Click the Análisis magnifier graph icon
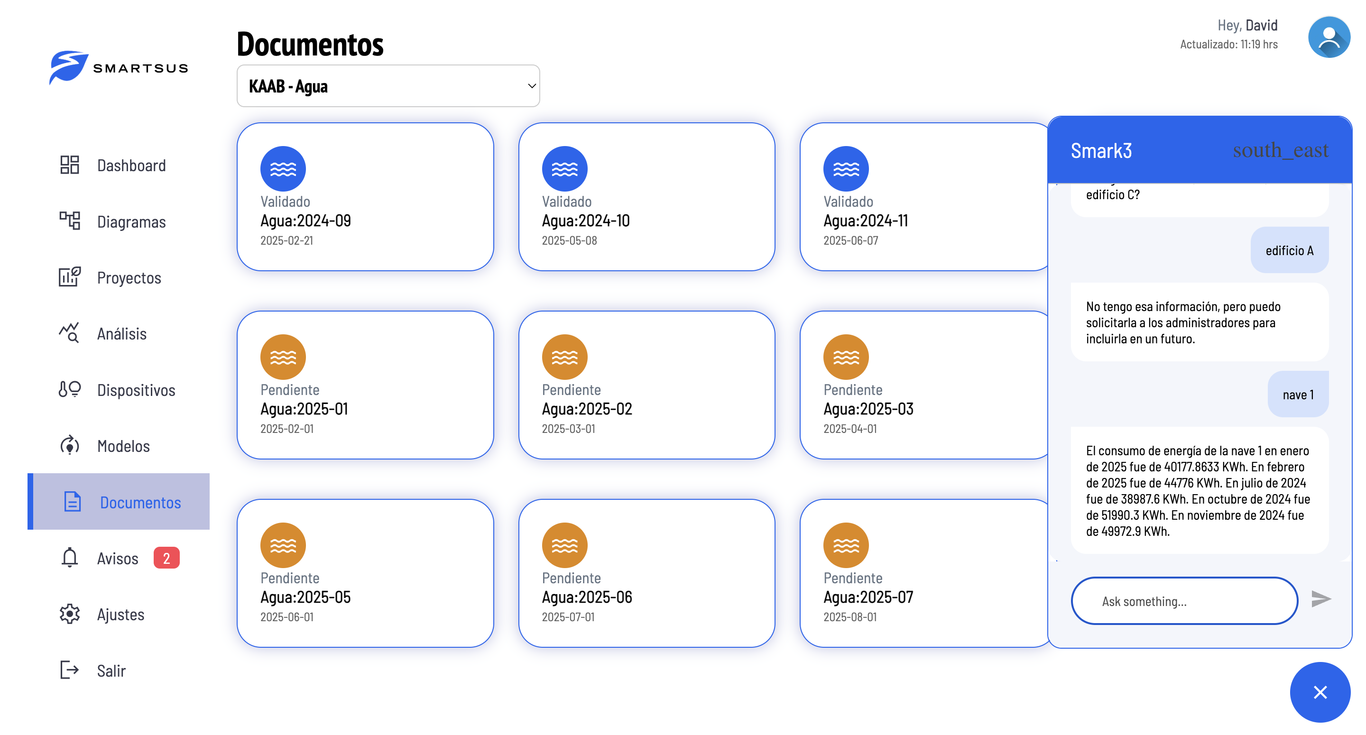The image size is (1366, 735). (x=69, y=333)
